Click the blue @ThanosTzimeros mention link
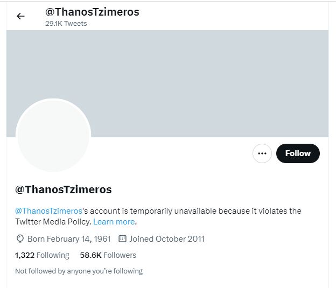 click(x=48, y=211)
